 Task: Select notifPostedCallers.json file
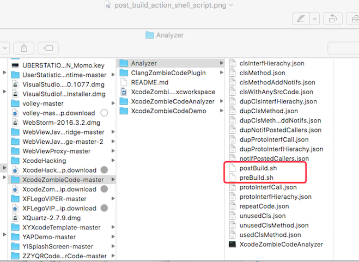274,159
